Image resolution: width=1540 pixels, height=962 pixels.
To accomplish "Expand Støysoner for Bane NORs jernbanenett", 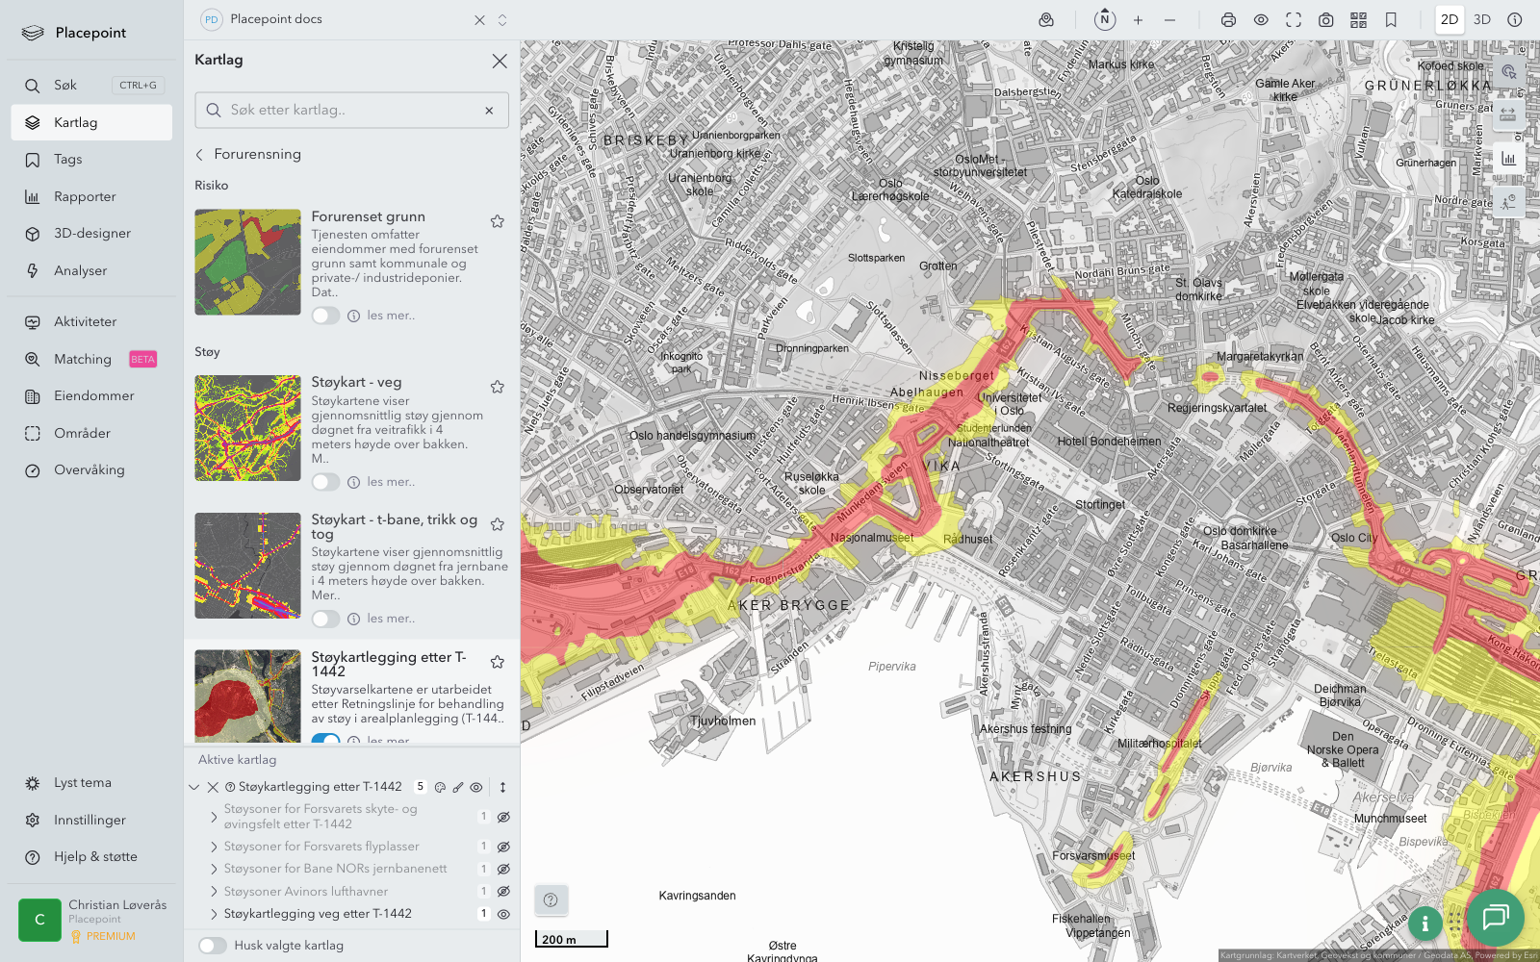I will 214,869.
